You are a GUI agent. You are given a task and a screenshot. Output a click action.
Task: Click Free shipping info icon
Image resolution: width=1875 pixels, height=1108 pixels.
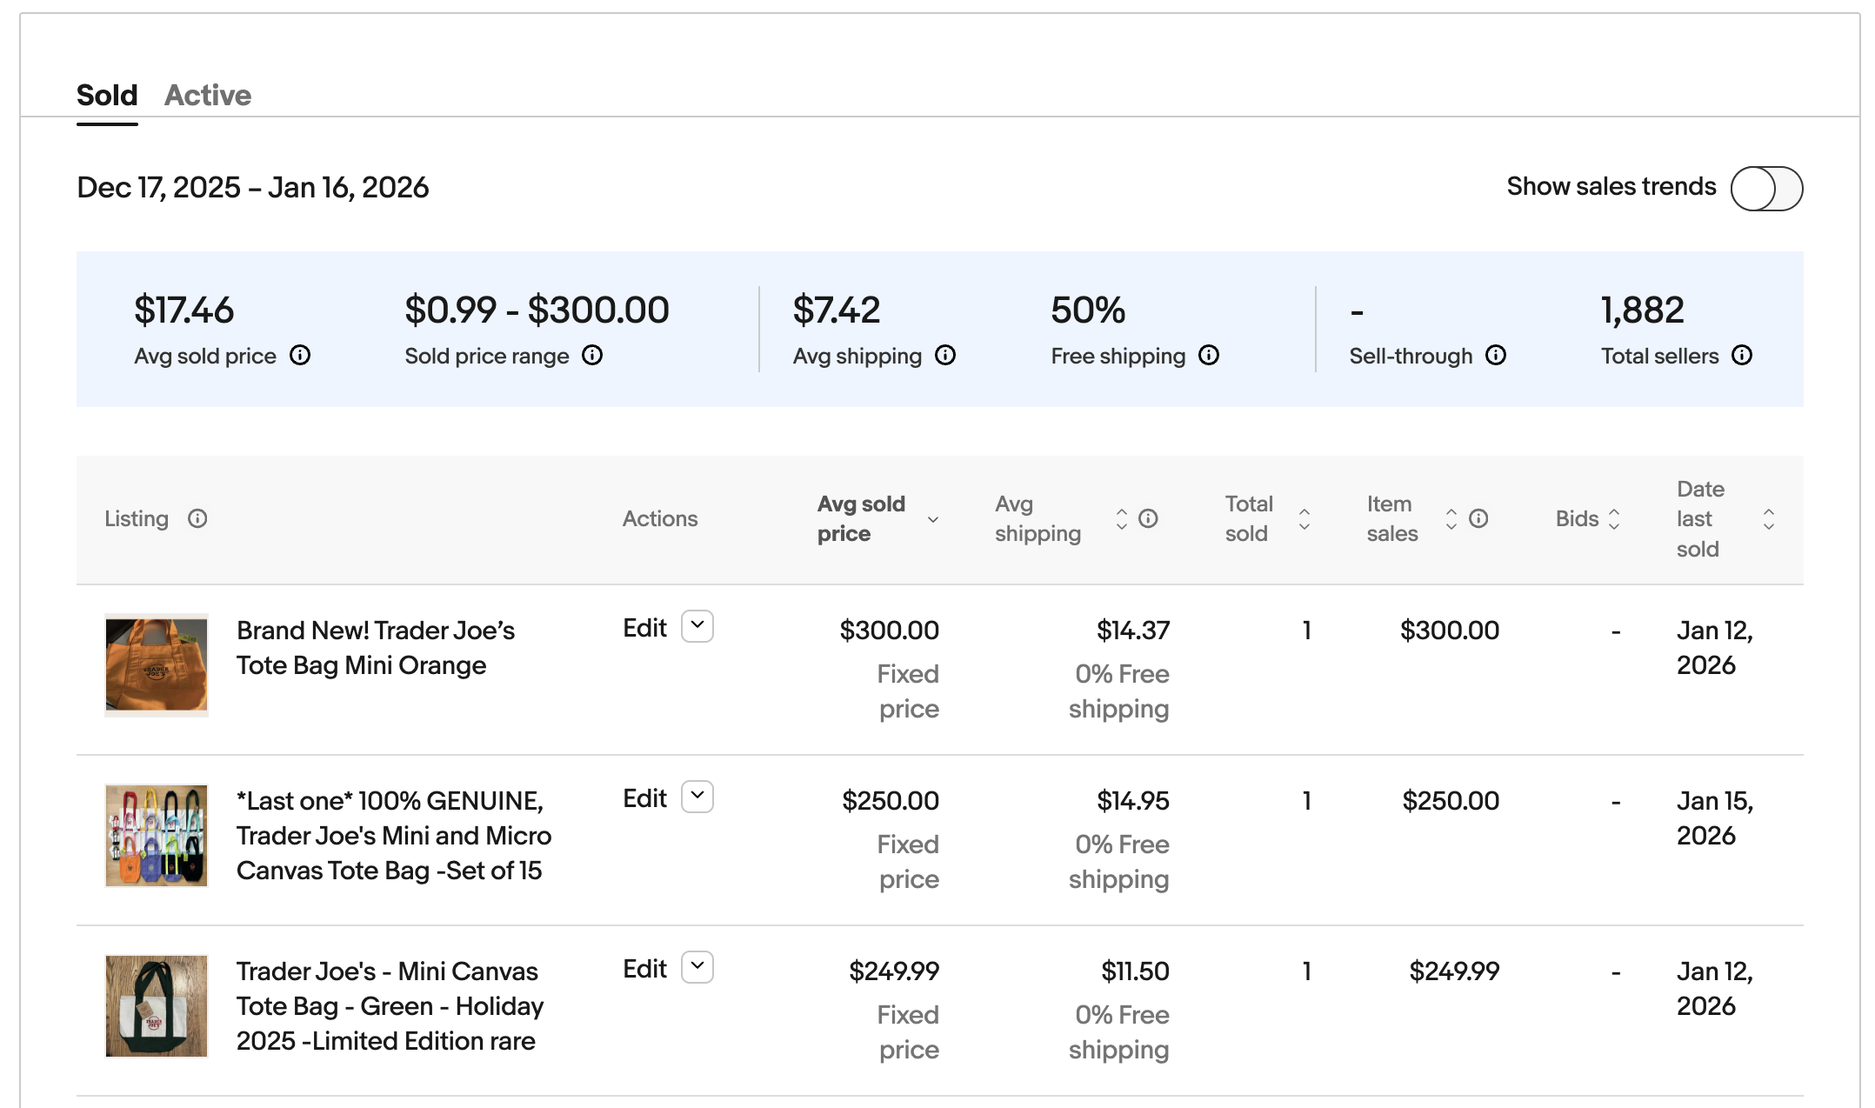tap(1209, 355)
